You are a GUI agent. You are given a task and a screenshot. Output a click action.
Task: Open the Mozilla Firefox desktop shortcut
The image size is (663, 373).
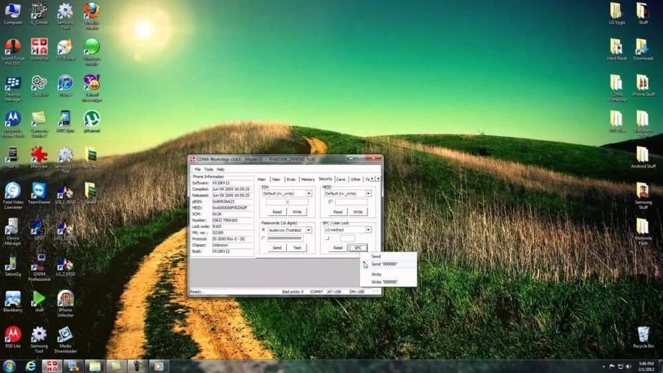coord(91,16)
